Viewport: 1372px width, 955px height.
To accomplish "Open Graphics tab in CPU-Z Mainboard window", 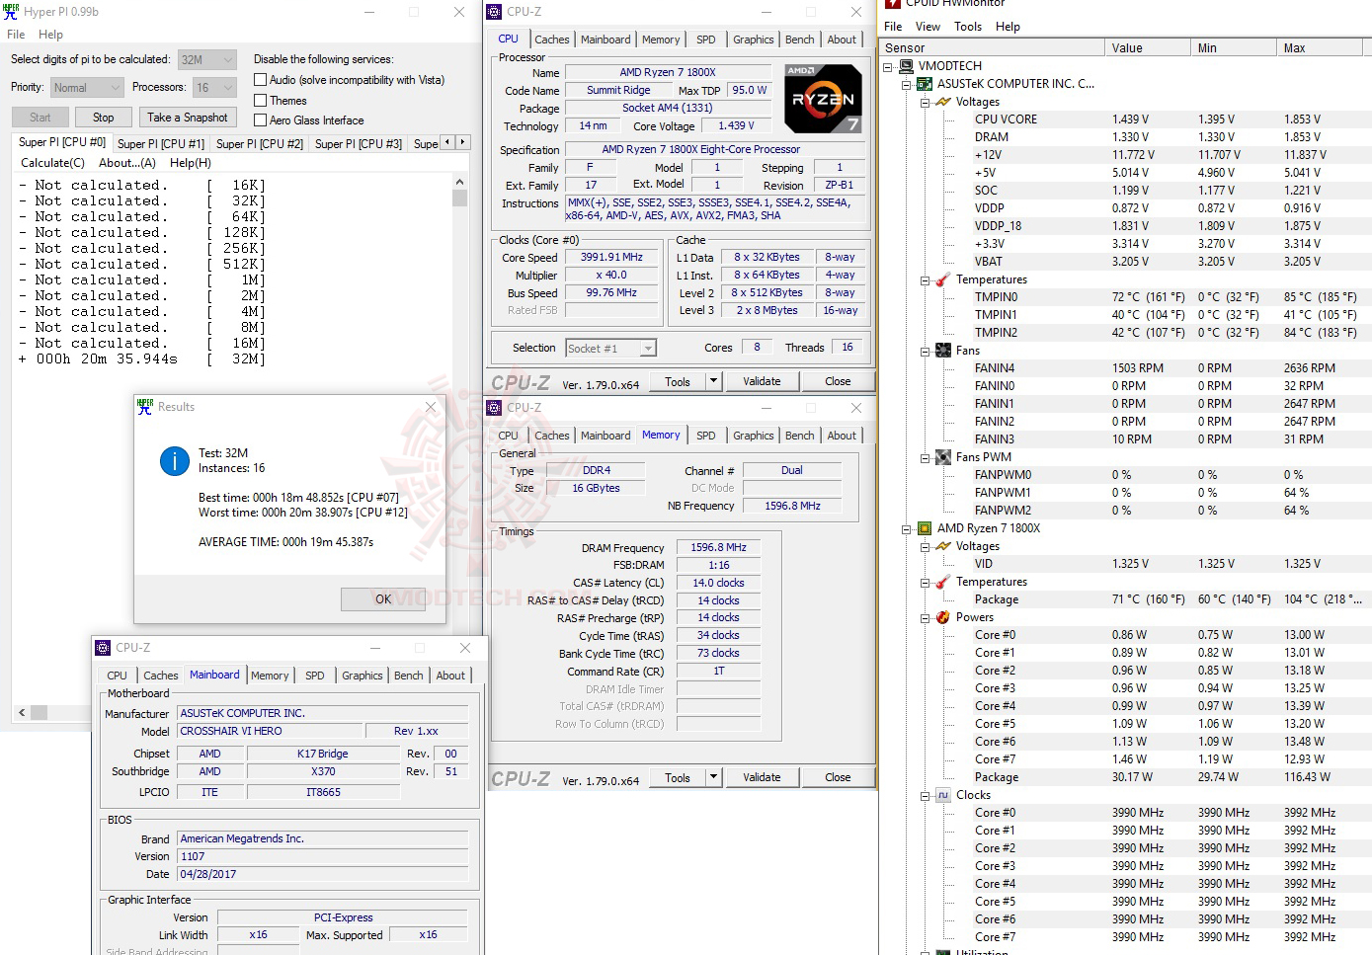I will pos(363,676).
